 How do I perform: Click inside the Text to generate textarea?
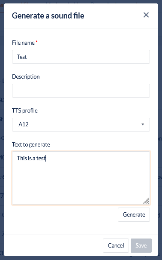point(81,178)
